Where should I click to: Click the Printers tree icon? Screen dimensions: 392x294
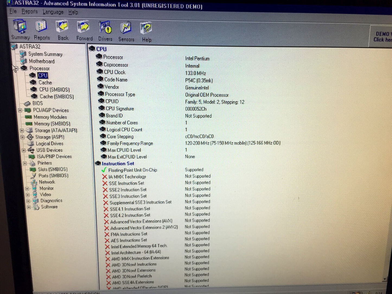tap(32, 163)
